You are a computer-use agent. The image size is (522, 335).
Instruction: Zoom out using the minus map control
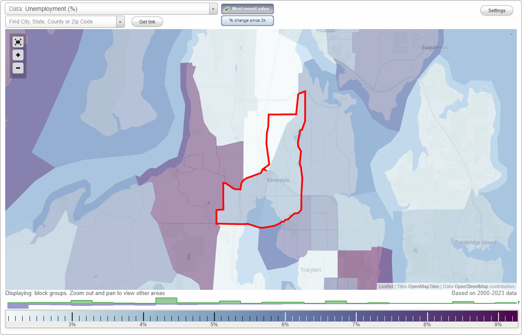pyautogui.click(x=18, y=68)
